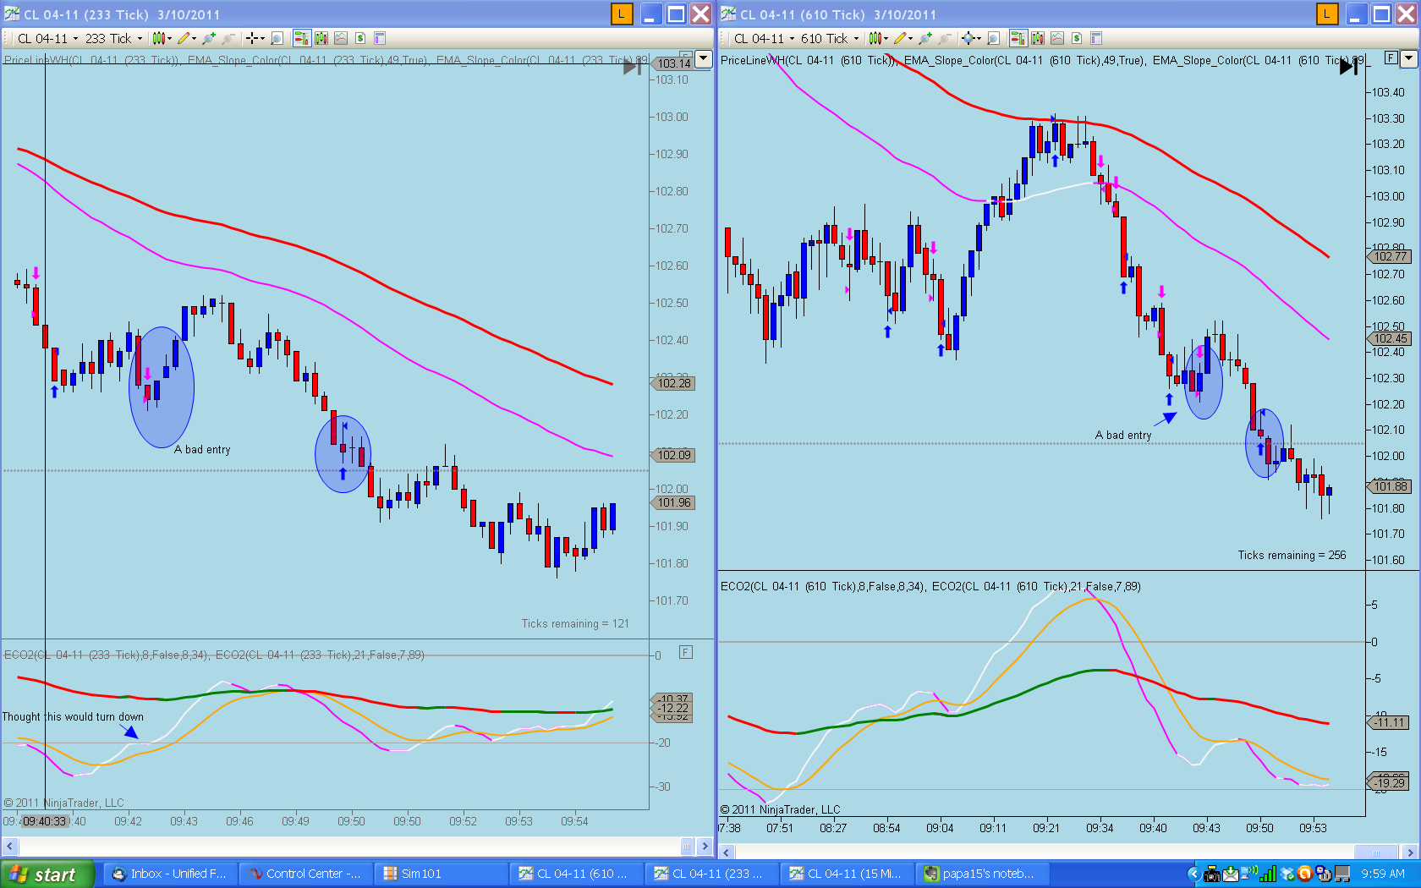The height and width of the screenshot is (888, 1421).
Task: Switch to CL 04-11 (233 ... taskbar item
Action: coord(711,874)
